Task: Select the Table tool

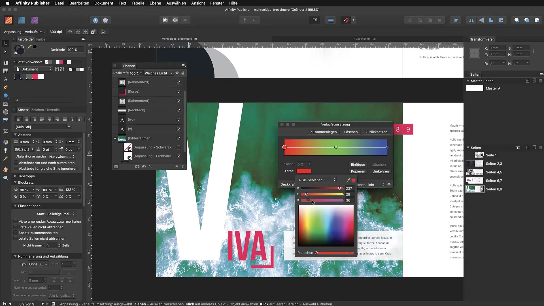Action: pyautogui.click(x=5, y=71)
